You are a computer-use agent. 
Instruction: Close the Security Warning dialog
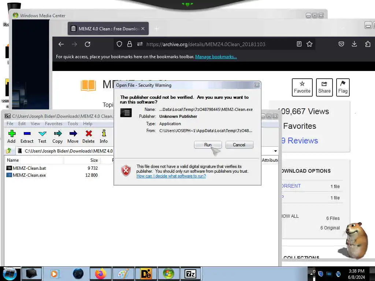click(x=257, y=85)
